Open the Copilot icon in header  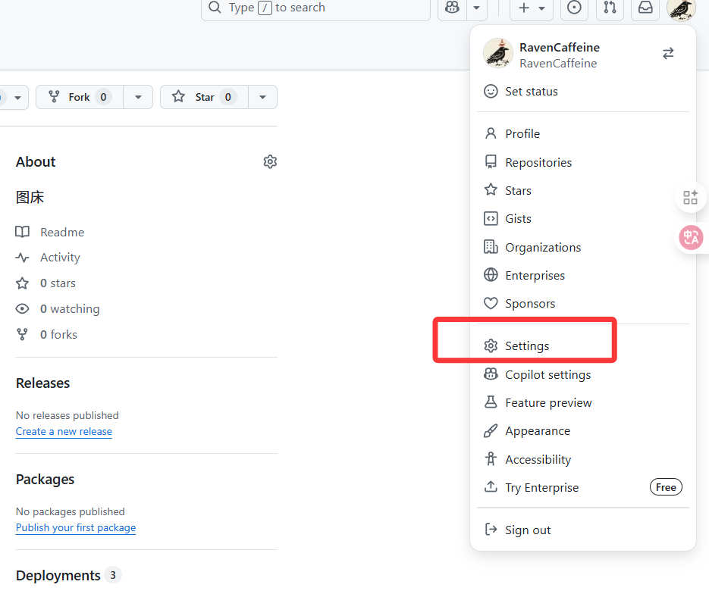tap(452, 8)
